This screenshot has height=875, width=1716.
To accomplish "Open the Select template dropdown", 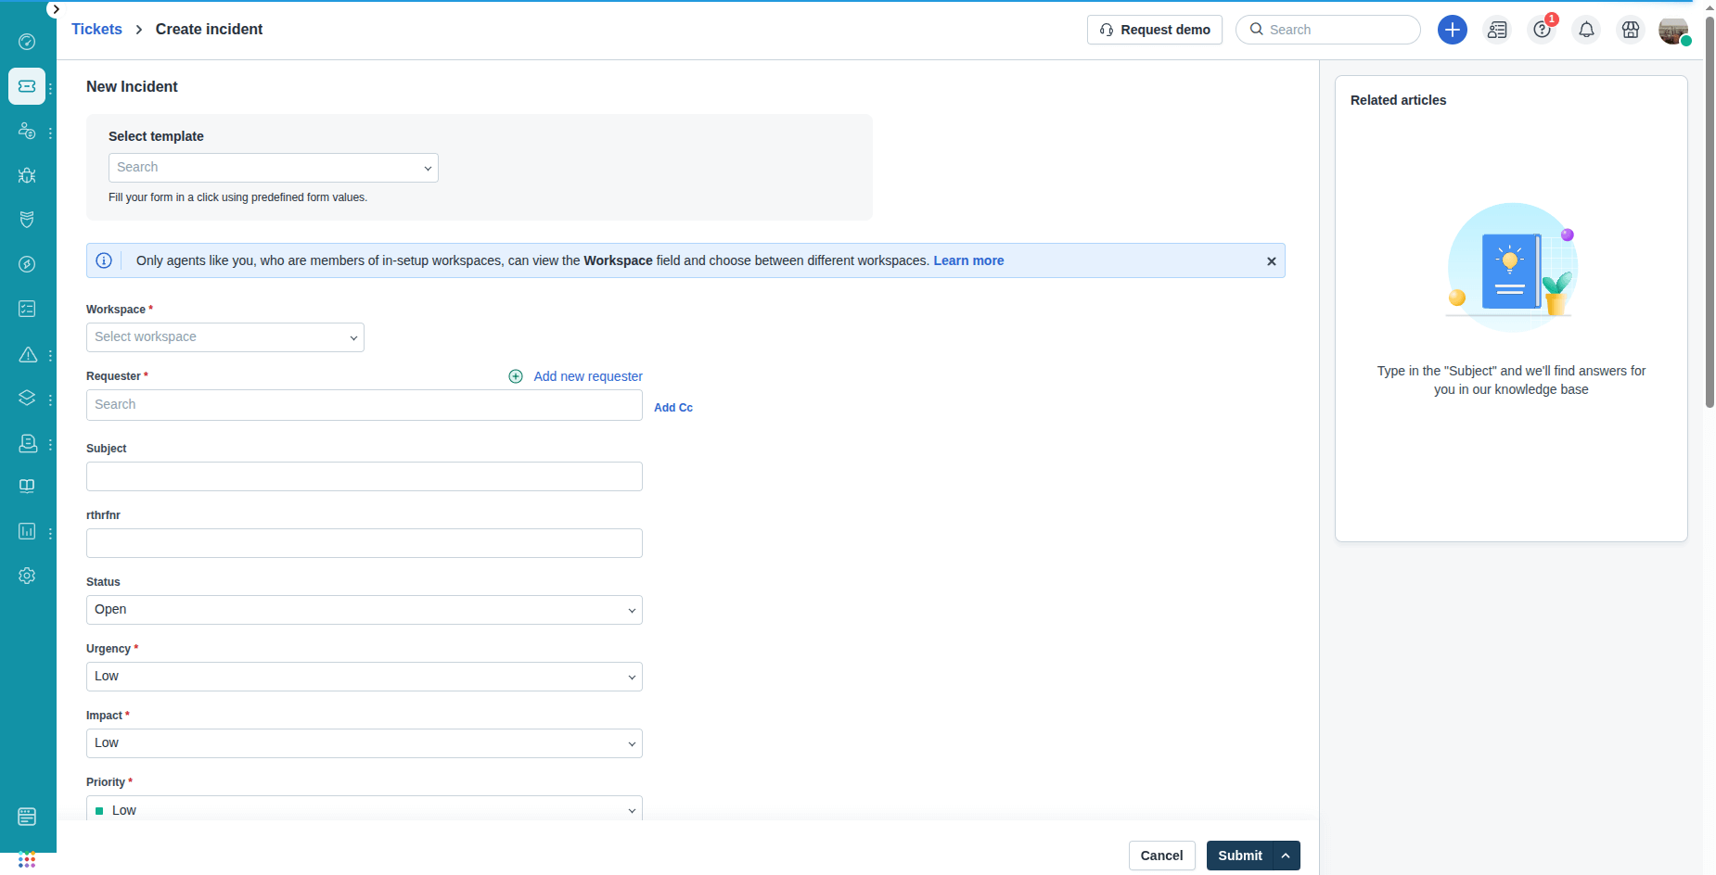I will click(x=273, y=168).
